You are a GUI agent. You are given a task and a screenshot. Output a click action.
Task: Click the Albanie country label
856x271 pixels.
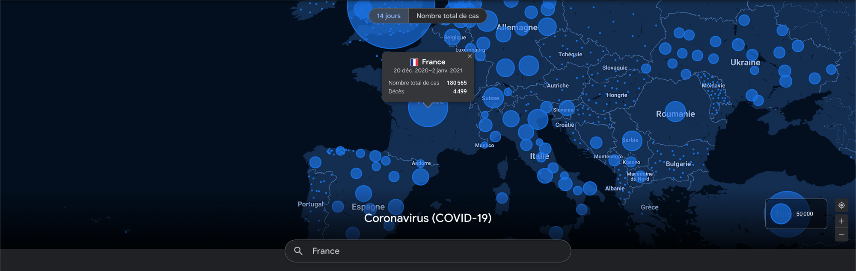click(x=615, y=188)
